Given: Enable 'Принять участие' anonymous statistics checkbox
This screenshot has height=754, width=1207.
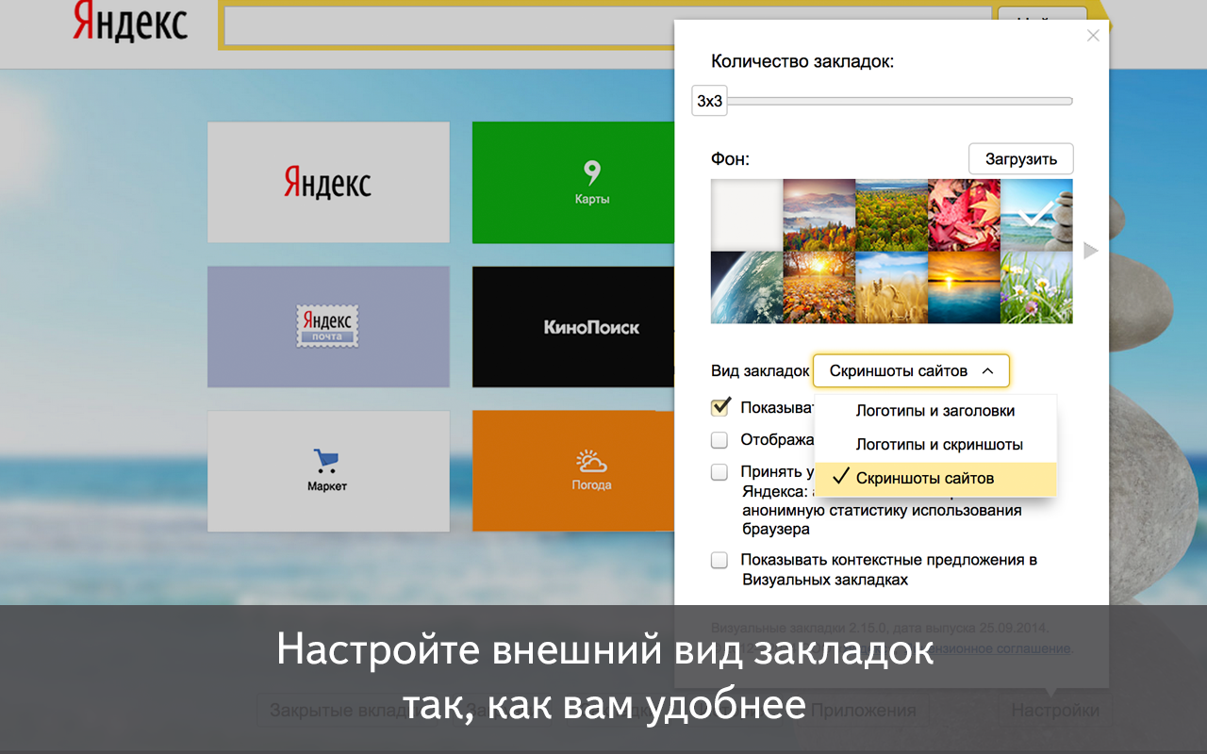Looking at the screenshot, I should (x=719, y=472).
